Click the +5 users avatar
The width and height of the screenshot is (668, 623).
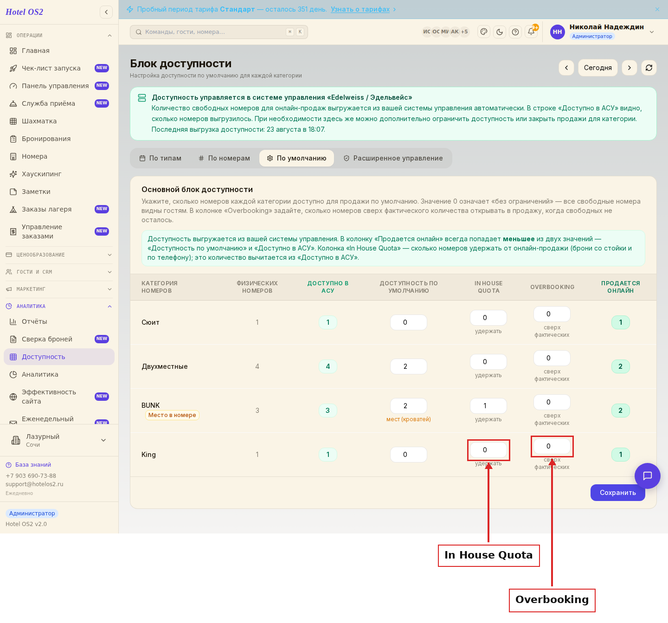click(x=464, y=32)
